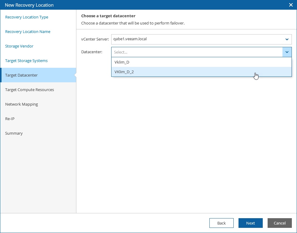Screen dimensions: 297x233
Task: Click the Datacenter Select... field
Action: [197, 52]
